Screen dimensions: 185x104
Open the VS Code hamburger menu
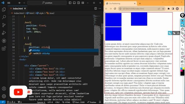coord(9,3)
